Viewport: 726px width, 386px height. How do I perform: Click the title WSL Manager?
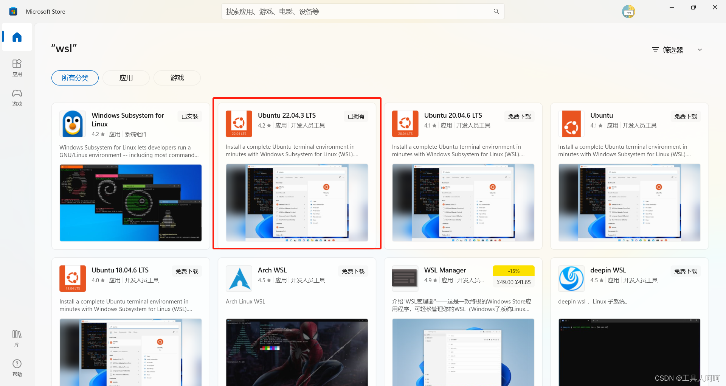click(x=445, y=270)
